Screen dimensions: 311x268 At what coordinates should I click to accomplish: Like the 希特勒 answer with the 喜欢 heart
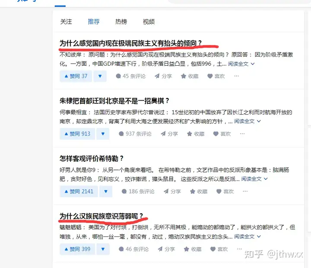225,191
